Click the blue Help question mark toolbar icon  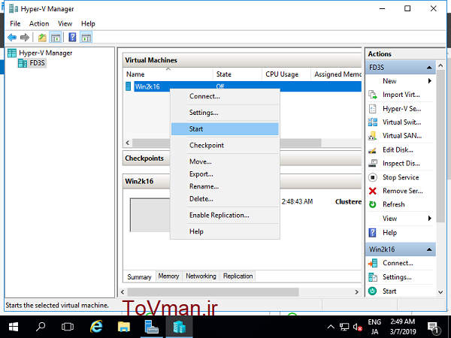[x=72, y=38]
